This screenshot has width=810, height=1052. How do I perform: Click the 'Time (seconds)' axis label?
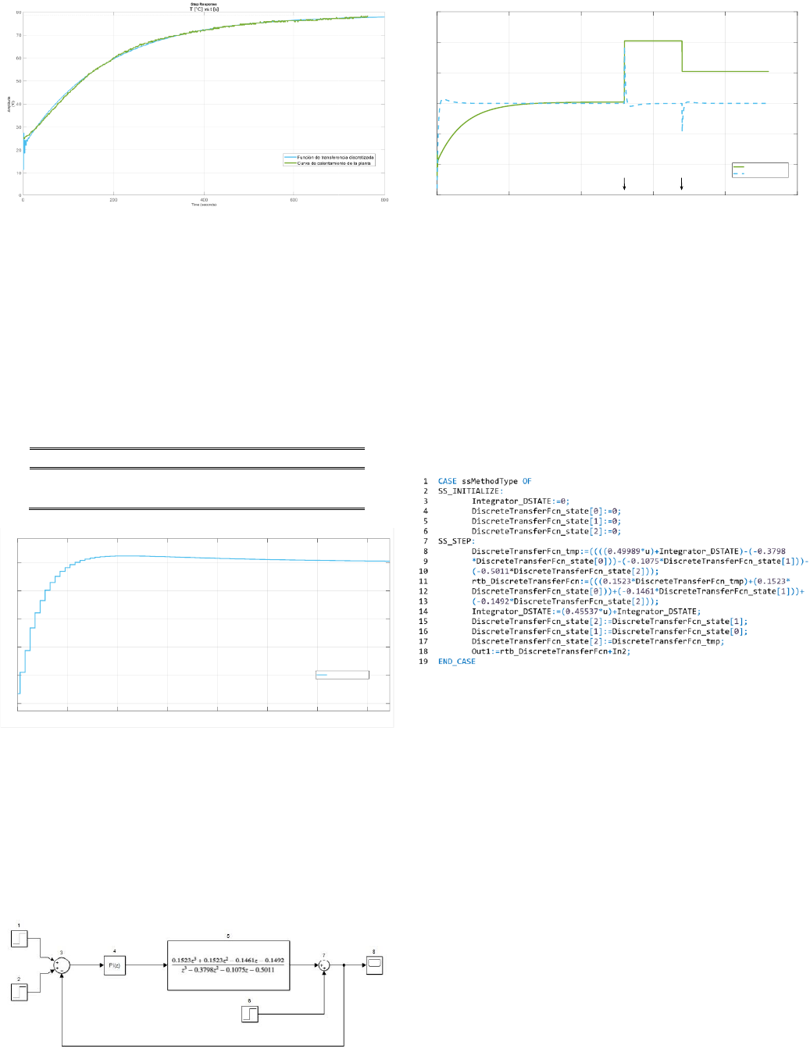pyautogui.click(x=204, y=205)
